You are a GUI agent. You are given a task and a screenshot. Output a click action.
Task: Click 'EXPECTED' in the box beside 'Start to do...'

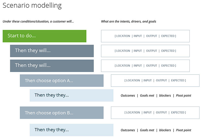(x=168, y=36)
